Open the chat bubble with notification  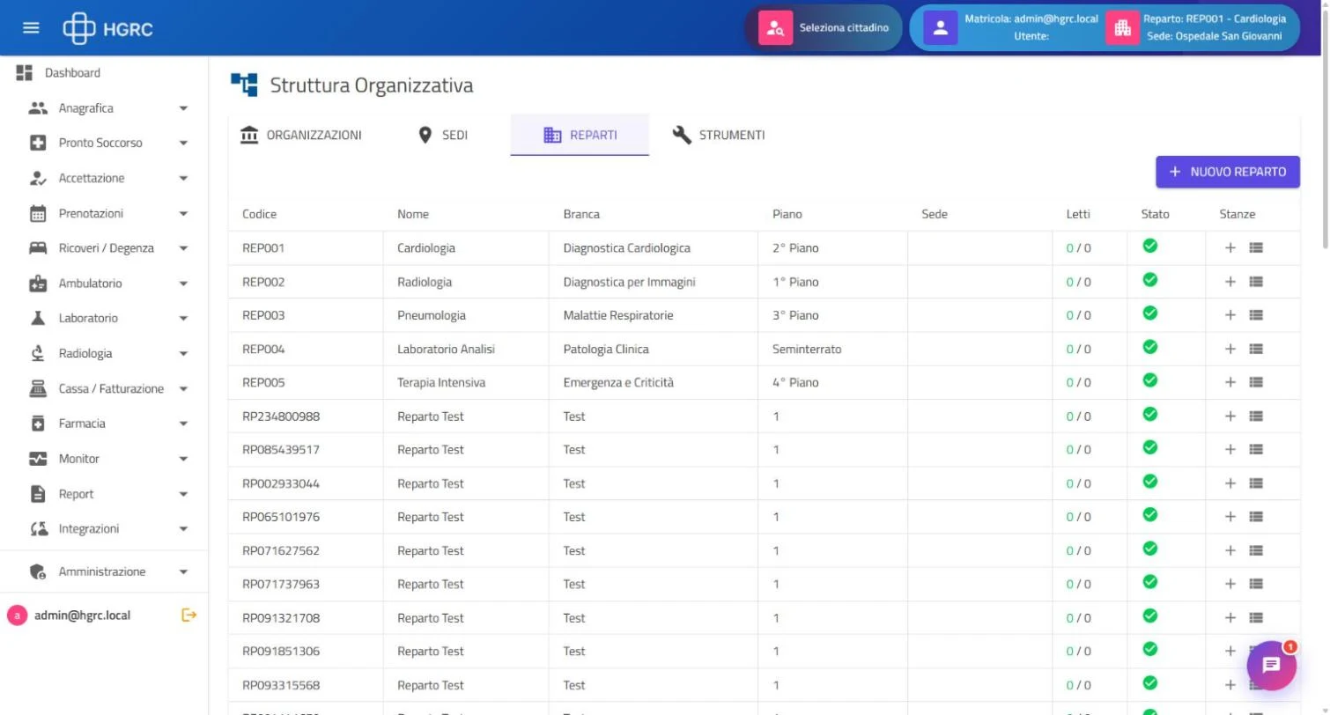(x=1271, y=665)
